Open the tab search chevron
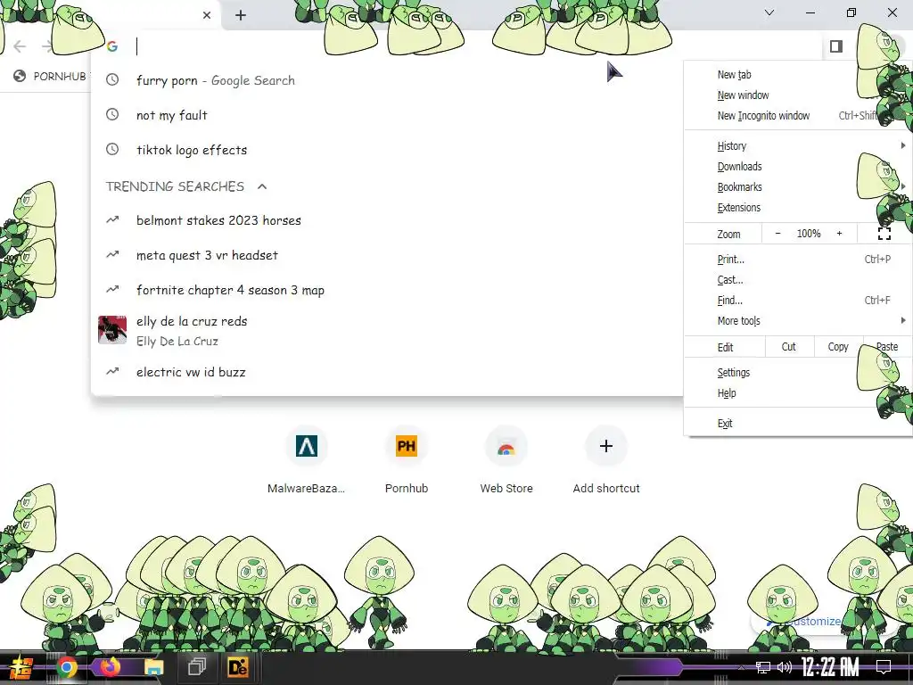 pyautogui.click(x=769, y=12)
